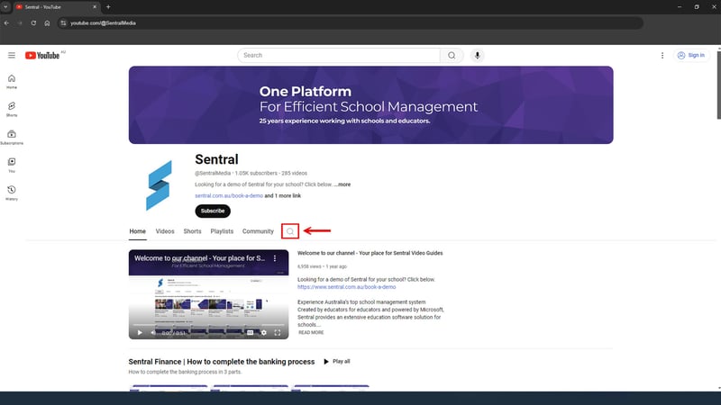Click the black Subscribe button
This screenshot has width=721, height=405.
coord(213,211)
